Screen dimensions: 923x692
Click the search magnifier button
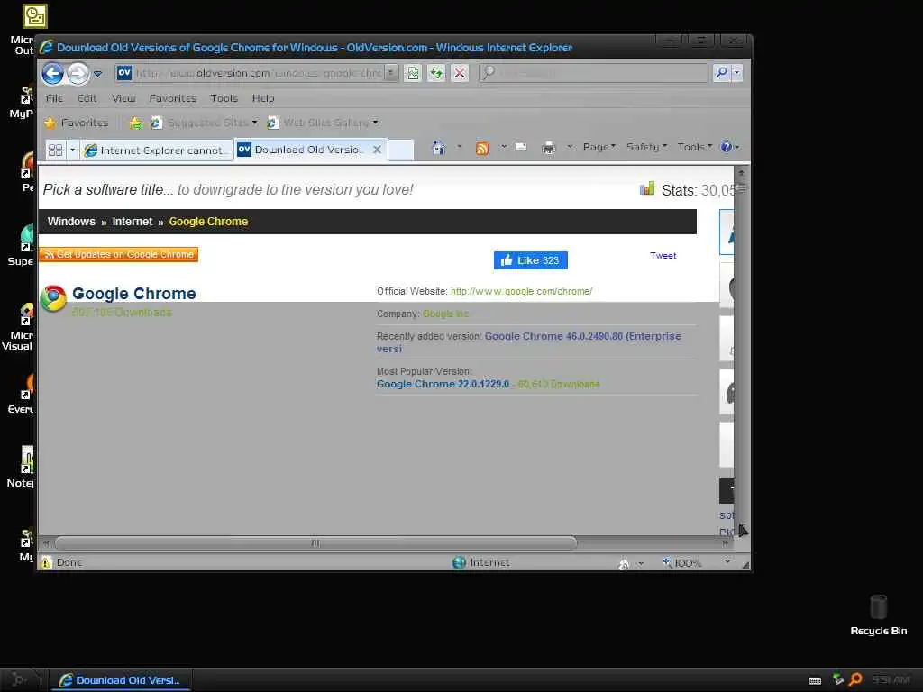pos(721,73)
